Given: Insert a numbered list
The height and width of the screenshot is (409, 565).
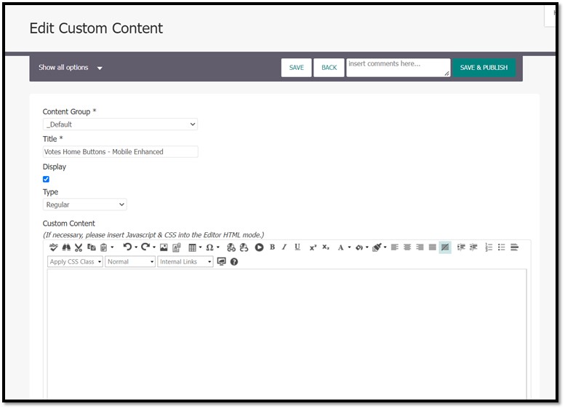Looking at the screenshot, I should [489, 247].
